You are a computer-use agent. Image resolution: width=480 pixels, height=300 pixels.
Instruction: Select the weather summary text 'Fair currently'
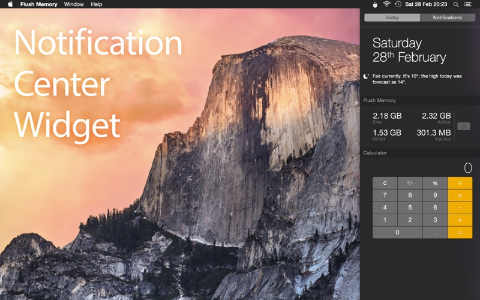tap(386, 76)
